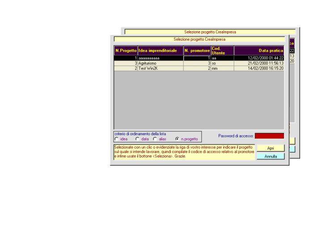Click user code cell 'so'
This screenshot has width=322, height=241.
(222, 63)
